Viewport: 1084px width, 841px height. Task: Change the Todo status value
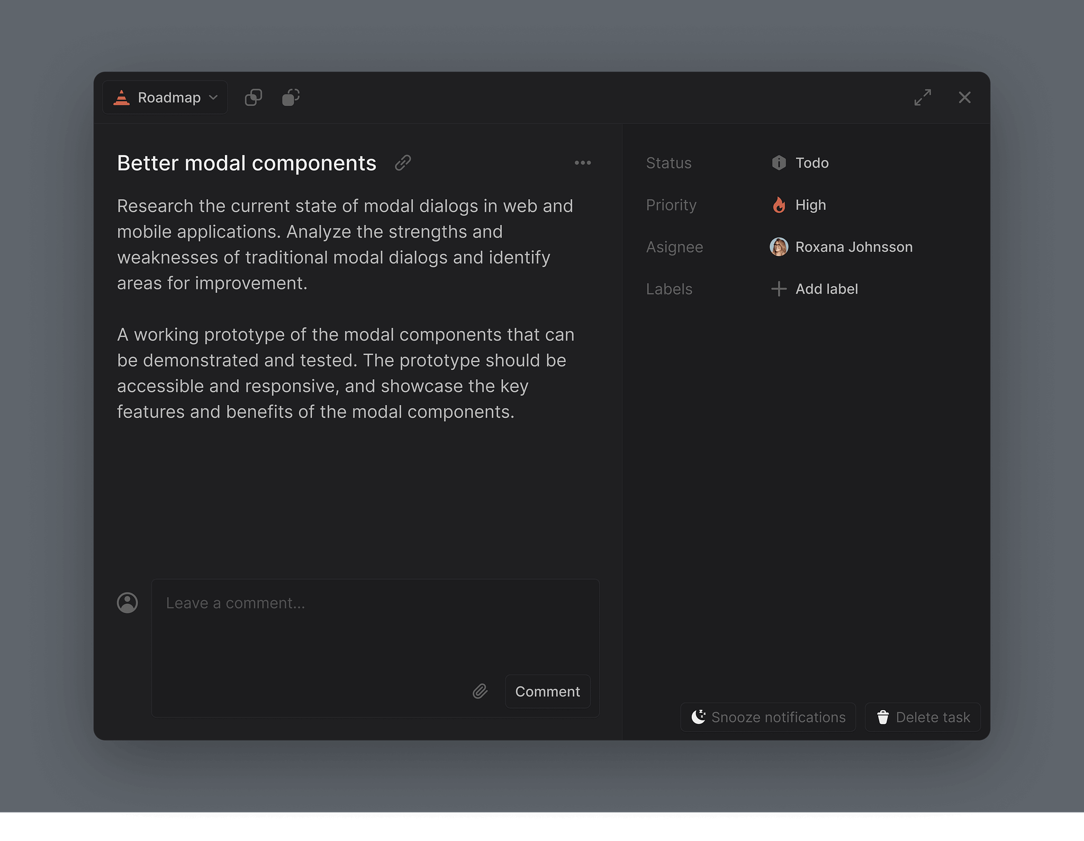coord(800,163)
